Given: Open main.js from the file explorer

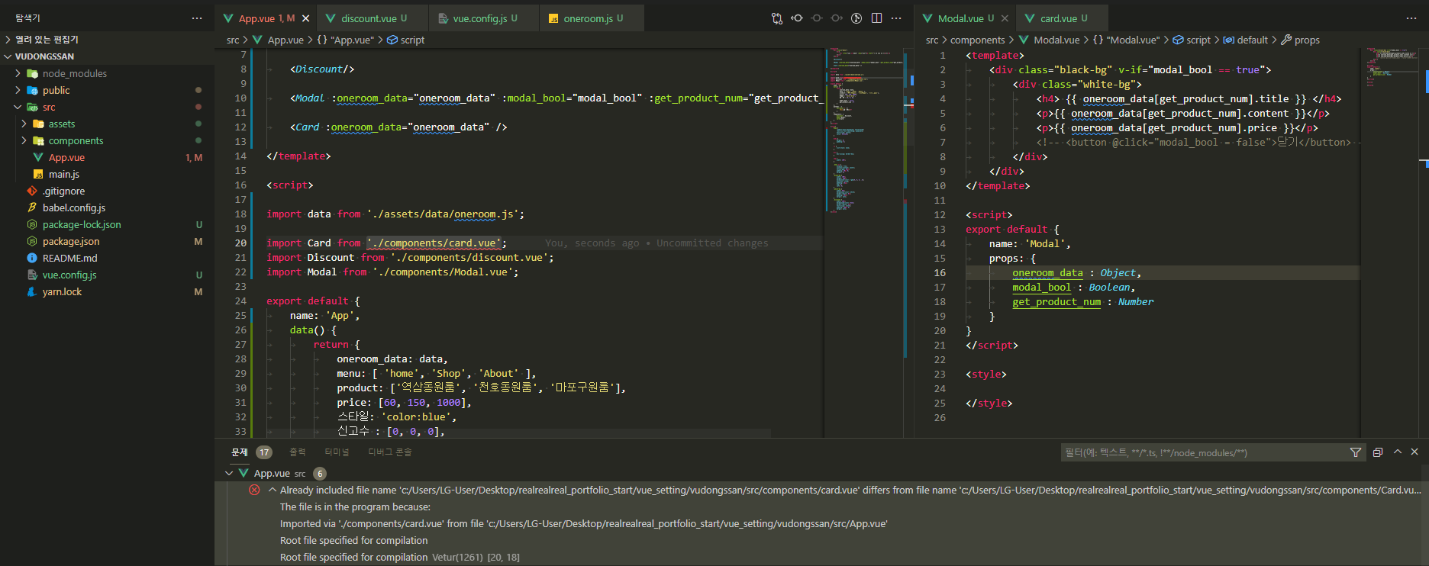Looking at the screenshot, I should pos(64,174).
